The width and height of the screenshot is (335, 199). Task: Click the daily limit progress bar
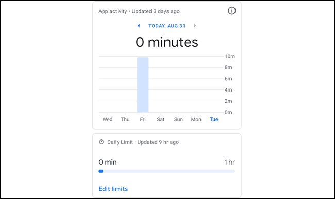click(166, 171)
